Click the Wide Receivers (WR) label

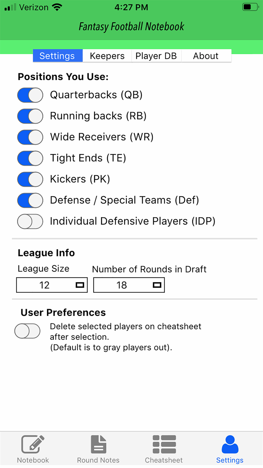click(102, 137)
